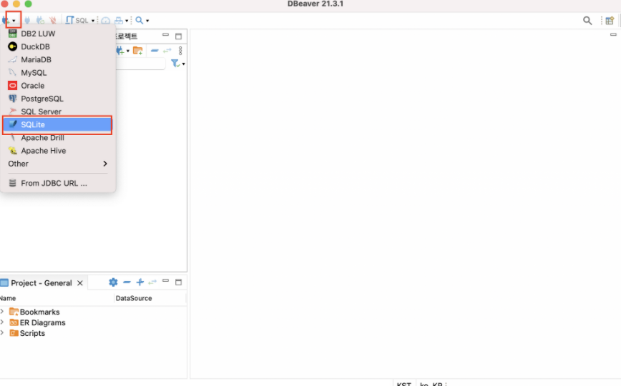Minimize the database navigator panel
The image size is (621, 386).
coord(165,36)
